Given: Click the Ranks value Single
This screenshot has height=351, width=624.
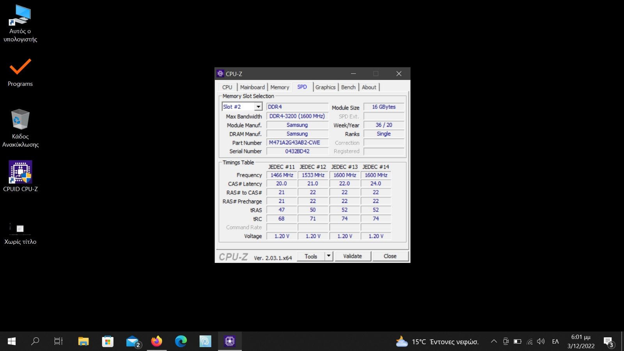Looking at the screenshot, I should [384, 134].
